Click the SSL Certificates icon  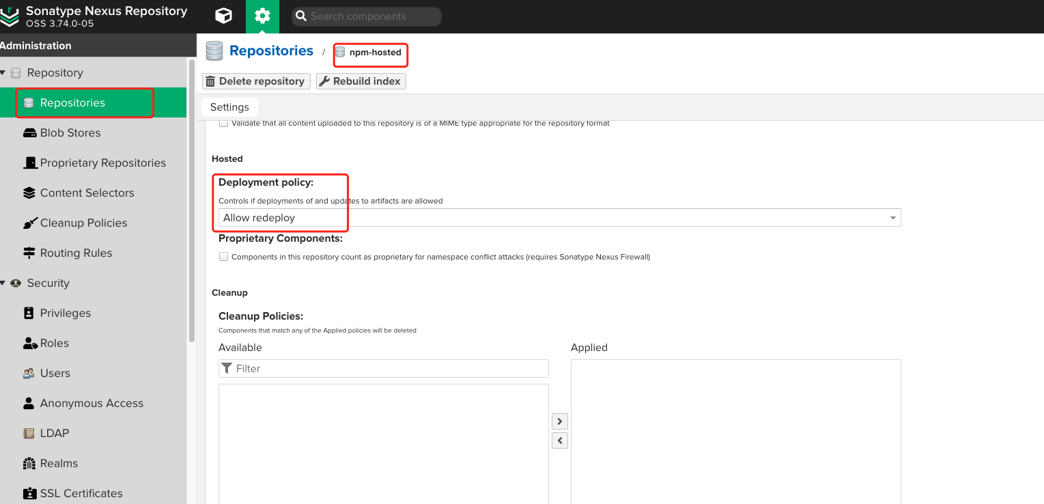pyautogui.click(x=29, y=494)
